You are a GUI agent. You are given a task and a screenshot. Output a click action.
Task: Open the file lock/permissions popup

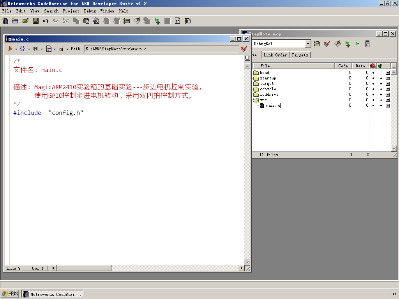[x=64, y=49]
